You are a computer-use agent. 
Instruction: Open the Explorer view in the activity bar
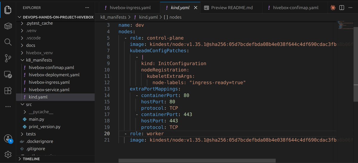click(x=8, y=10)
